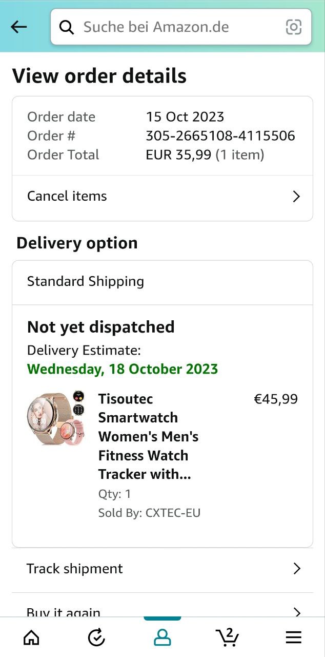Open the Tisoutec Smartwatch product title
325x657 pixels.
click(x=149, y=436)
